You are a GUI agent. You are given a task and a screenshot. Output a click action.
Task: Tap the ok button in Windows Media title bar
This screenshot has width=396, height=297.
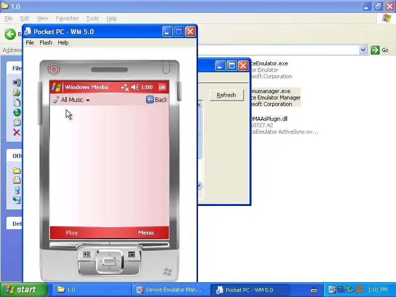tap(162, 88)
